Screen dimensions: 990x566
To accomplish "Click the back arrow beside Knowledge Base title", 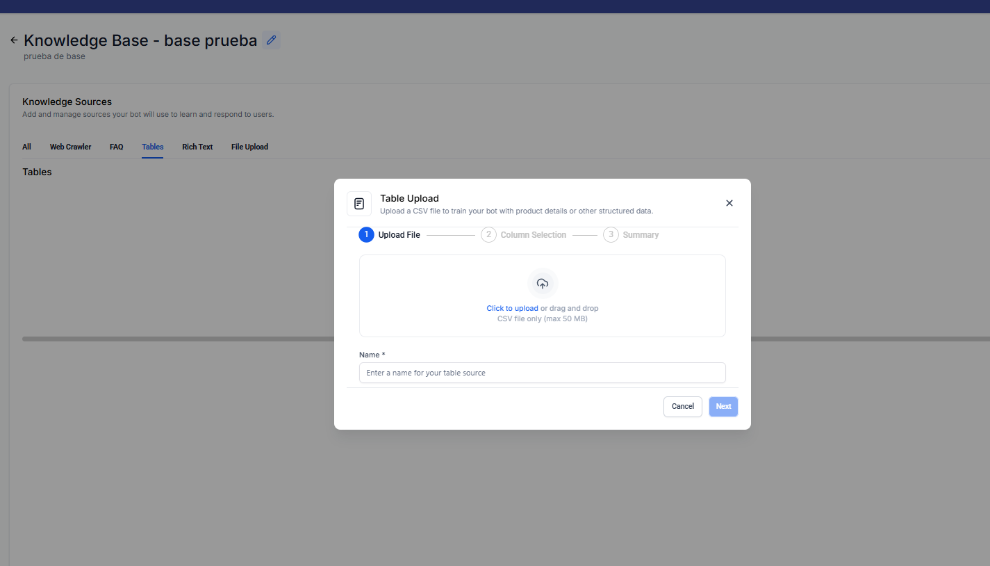I will click(x=14, y=40).
